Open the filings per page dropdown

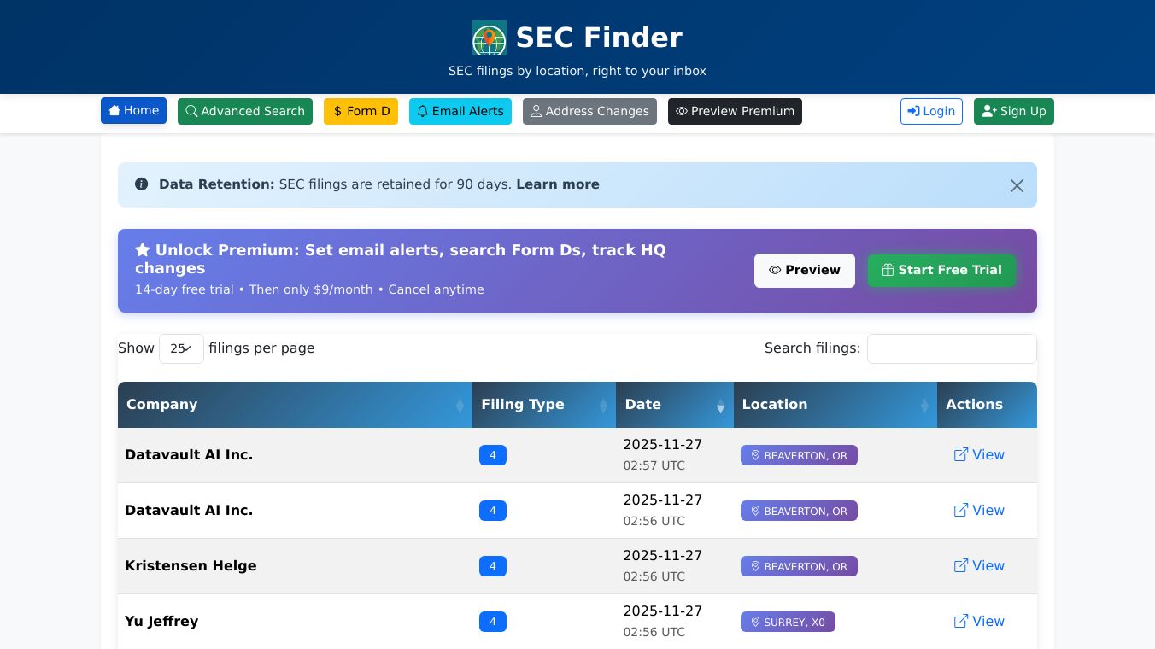pos(181,348)
